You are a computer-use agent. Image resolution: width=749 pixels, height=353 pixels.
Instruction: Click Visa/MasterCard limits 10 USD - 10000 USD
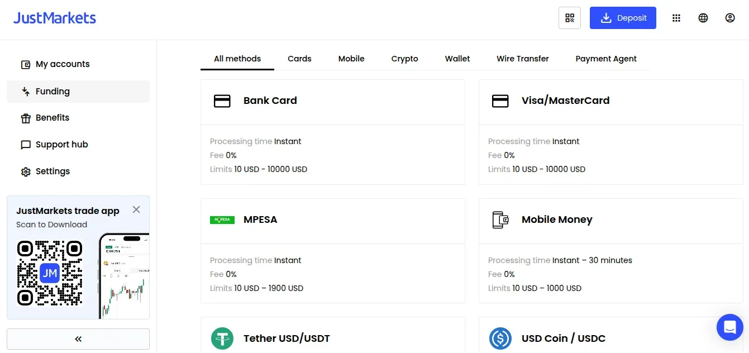[537, 169]
